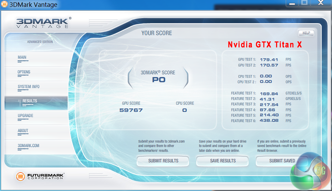This screenshot has height=191, width=332.
Task: Select the CPU score value 0
Action: point(185,110)
